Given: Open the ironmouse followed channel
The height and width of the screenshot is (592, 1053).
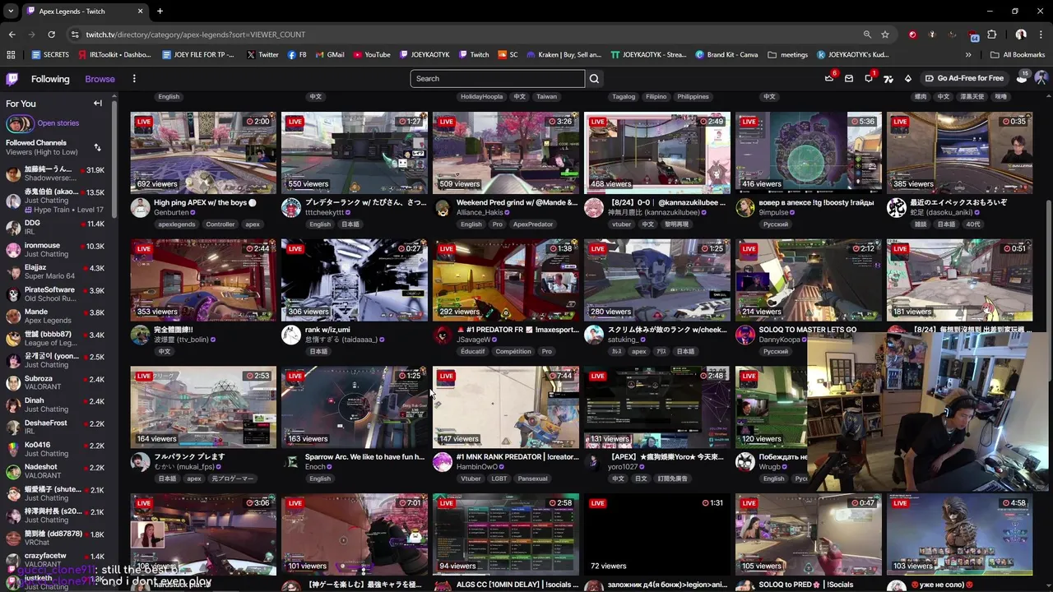Looking at the screenshot, I should [x=56, y=250].
